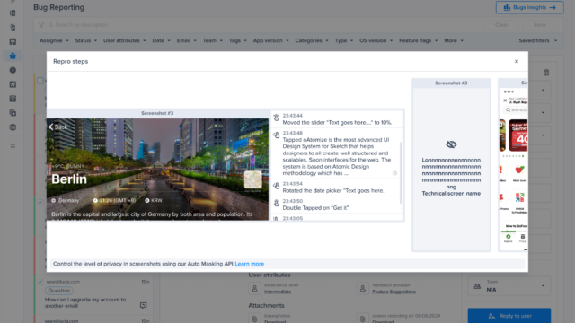Viewport: 575px width, 323px height.
Task: Open the Feature flags filter dropdown
Action: (x=419, y=40)
